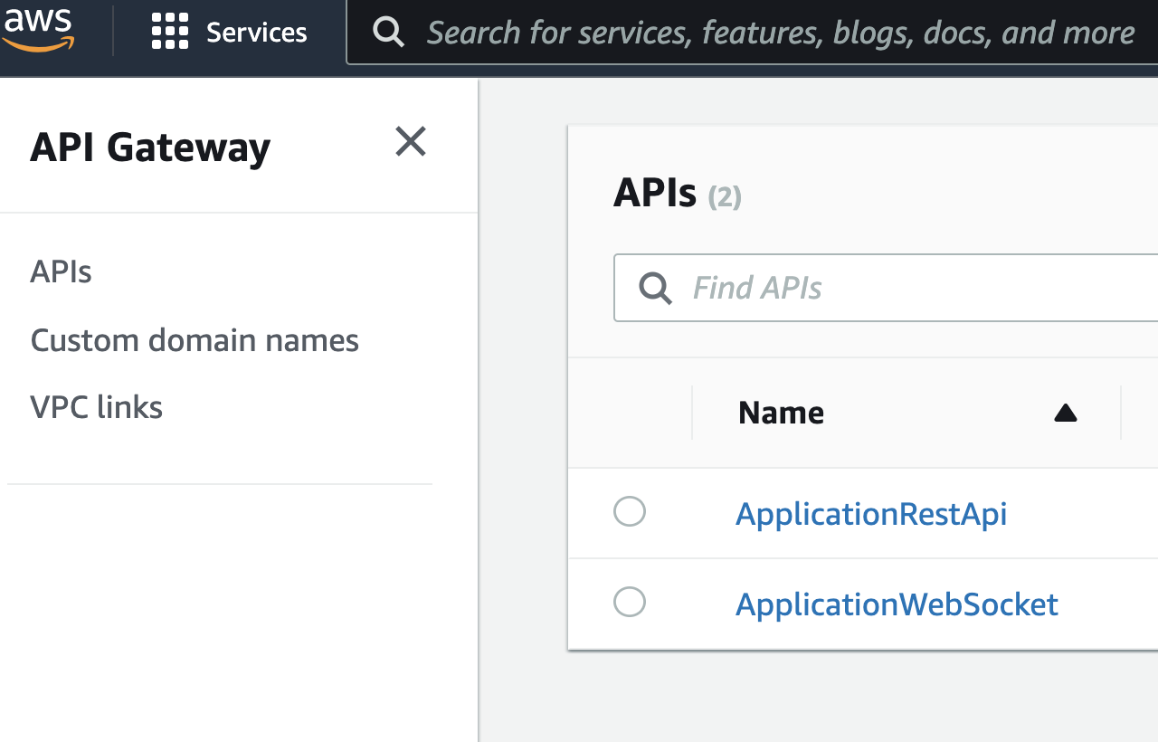This screenshot has height=742, width=1158.
Task: Close the API Gateway side panel
Action: (x=411, y=141)
